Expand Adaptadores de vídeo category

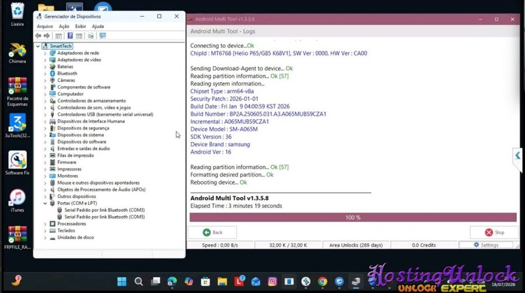[x=45, y=60]
